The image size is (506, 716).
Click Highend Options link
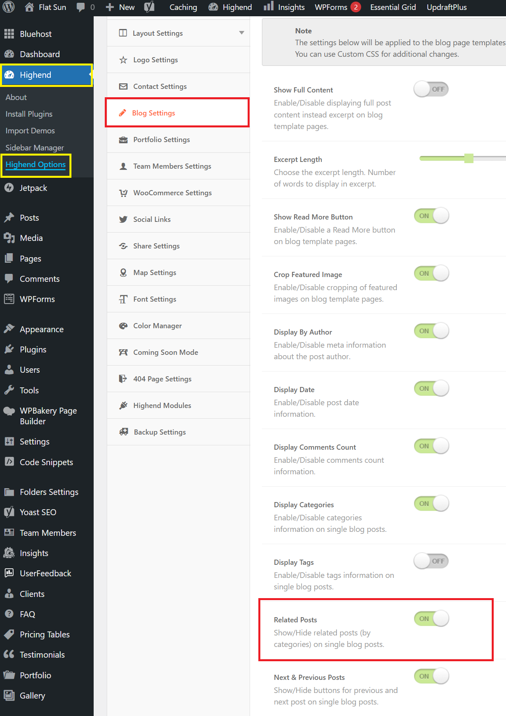click(35, 164)
